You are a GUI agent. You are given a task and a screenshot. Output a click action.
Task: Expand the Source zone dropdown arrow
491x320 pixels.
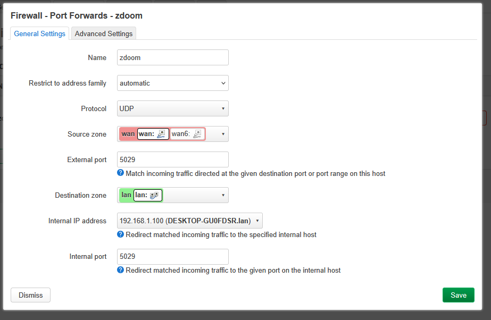click(223, 134)
